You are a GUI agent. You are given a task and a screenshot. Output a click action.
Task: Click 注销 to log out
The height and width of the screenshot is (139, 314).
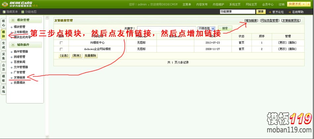pos(281,4)
